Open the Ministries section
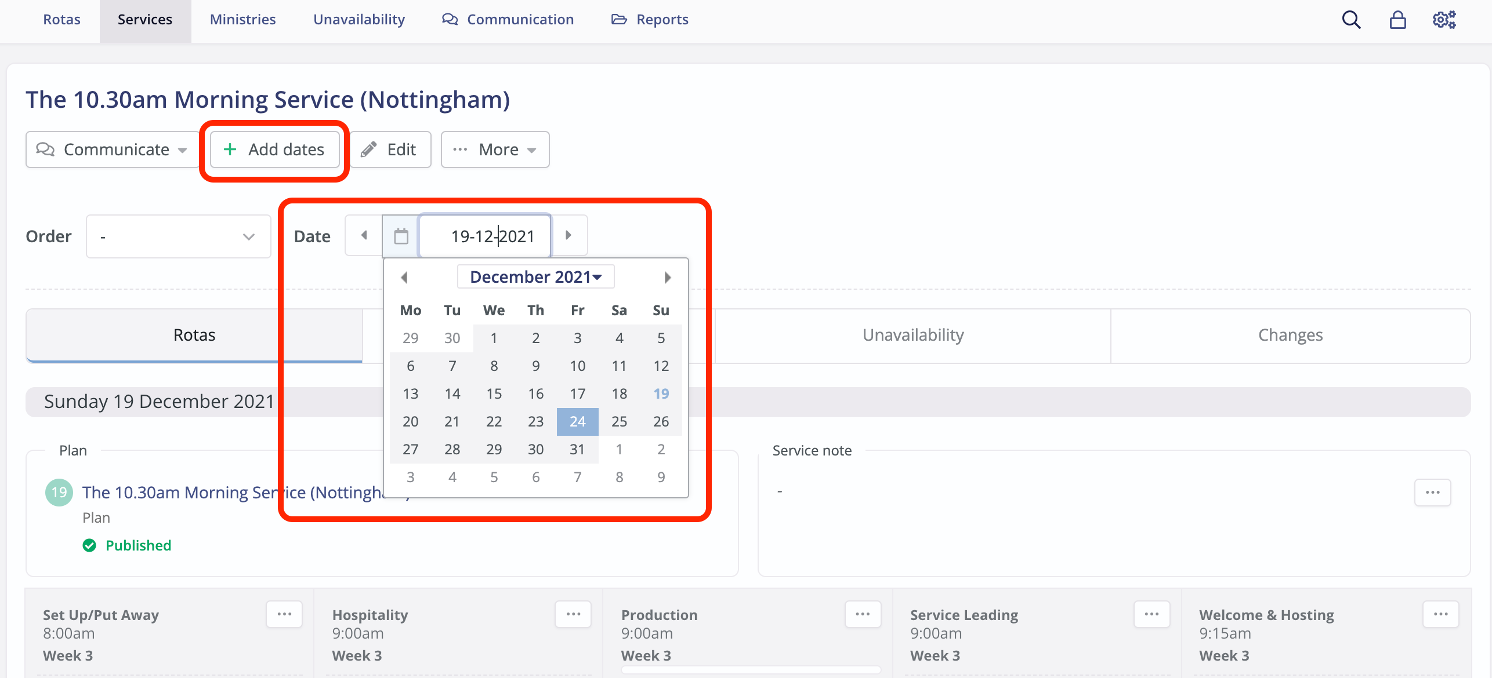The height and width of the screenshot is (678, 1492). click(x=242, y=19)
